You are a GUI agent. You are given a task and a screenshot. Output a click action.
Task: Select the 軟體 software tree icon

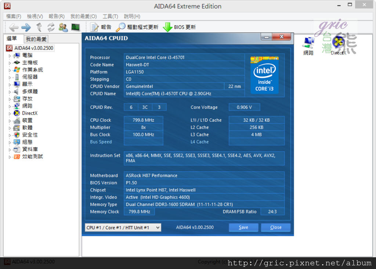tap(17, 128)
